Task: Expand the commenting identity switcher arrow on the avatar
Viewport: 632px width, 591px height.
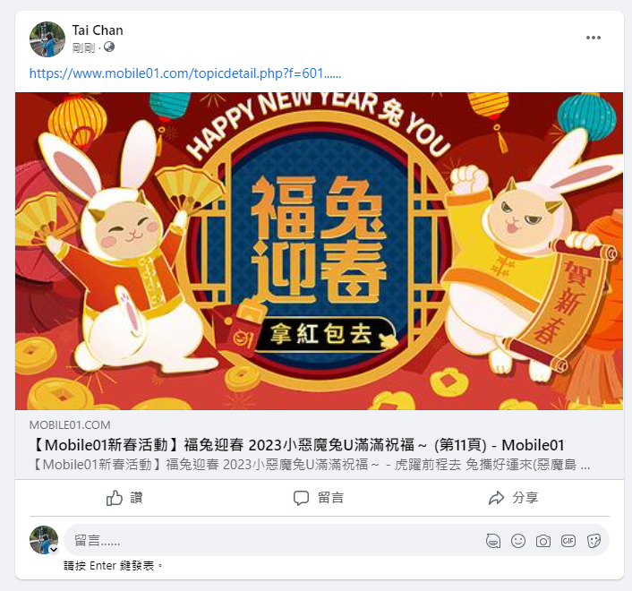Action: 54,550
